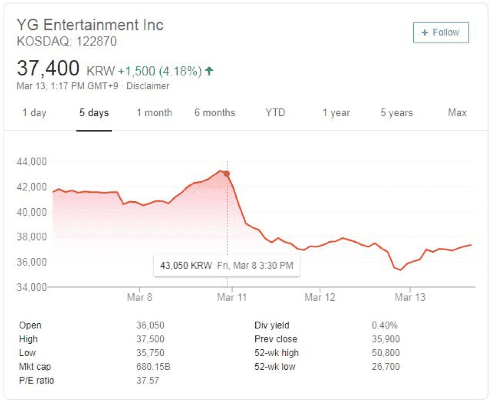Click the Prev close value 35,900
Screen dimensions: 491x401
click(386, 339)
